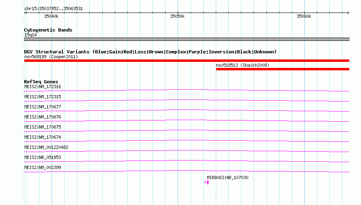361x205 pixels.
Task: Click the right arrow on the ruler
Action: 348,13
